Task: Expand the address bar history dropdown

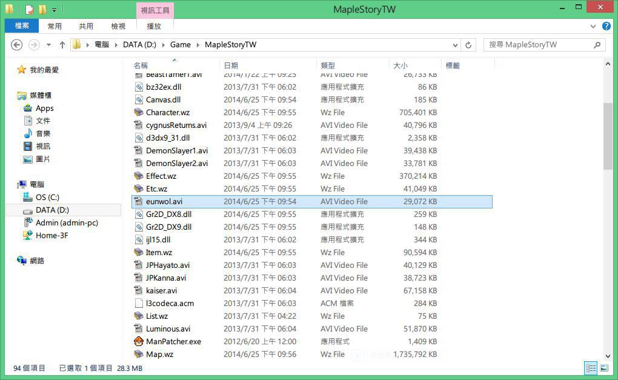Action: pyautogui.click(x=455, y=45)
